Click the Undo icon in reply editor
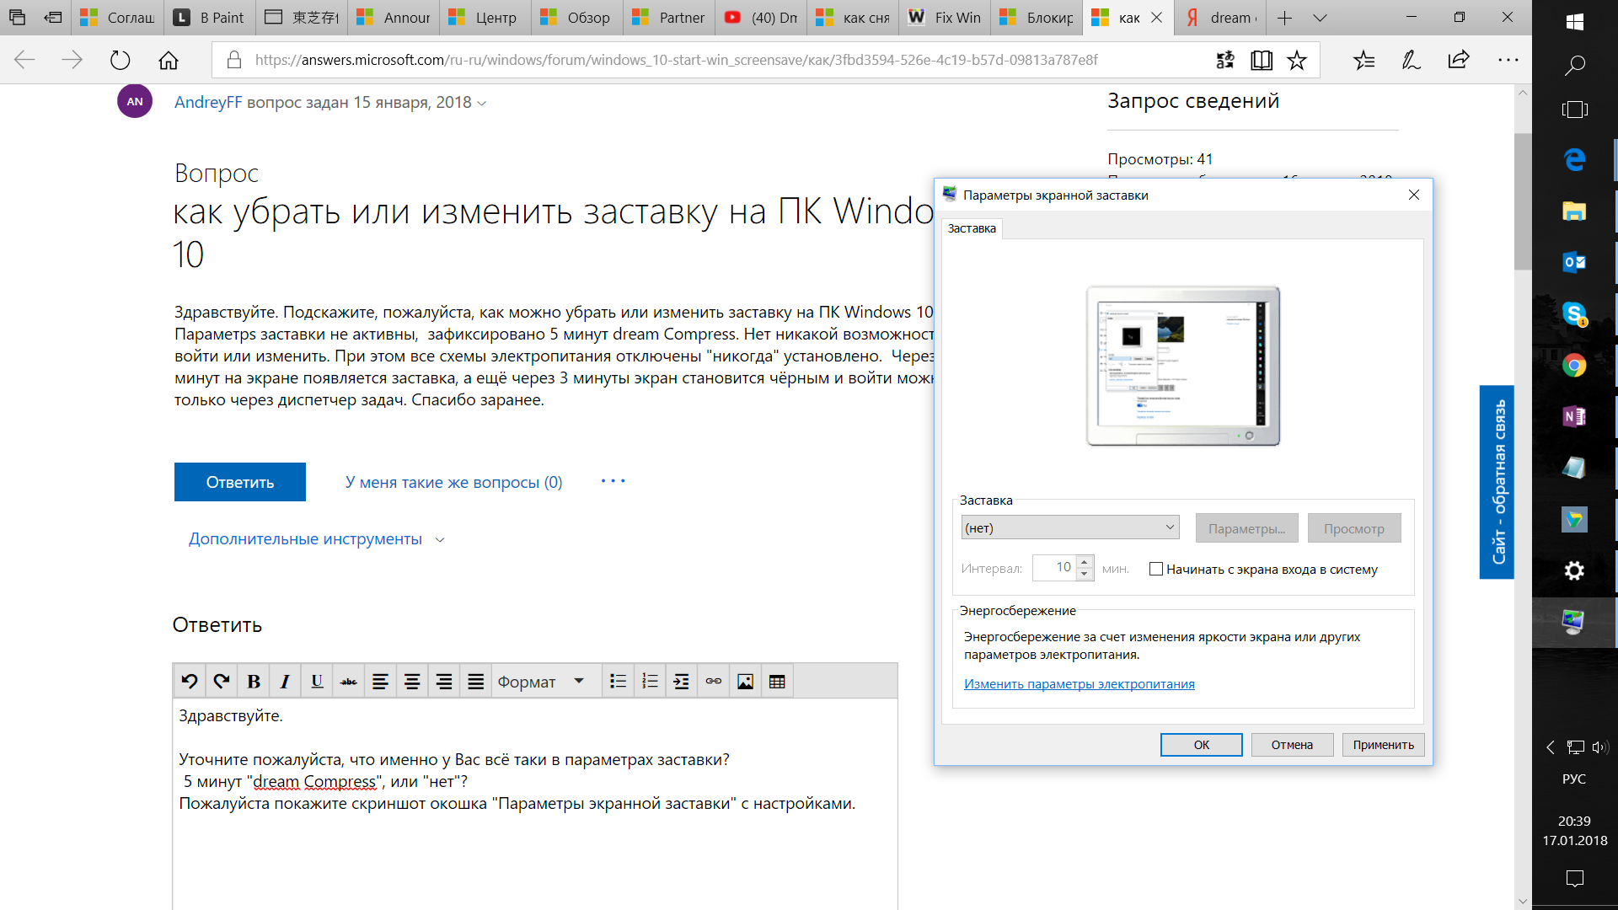Screen dimensions: 1618x910 (190, 681)
